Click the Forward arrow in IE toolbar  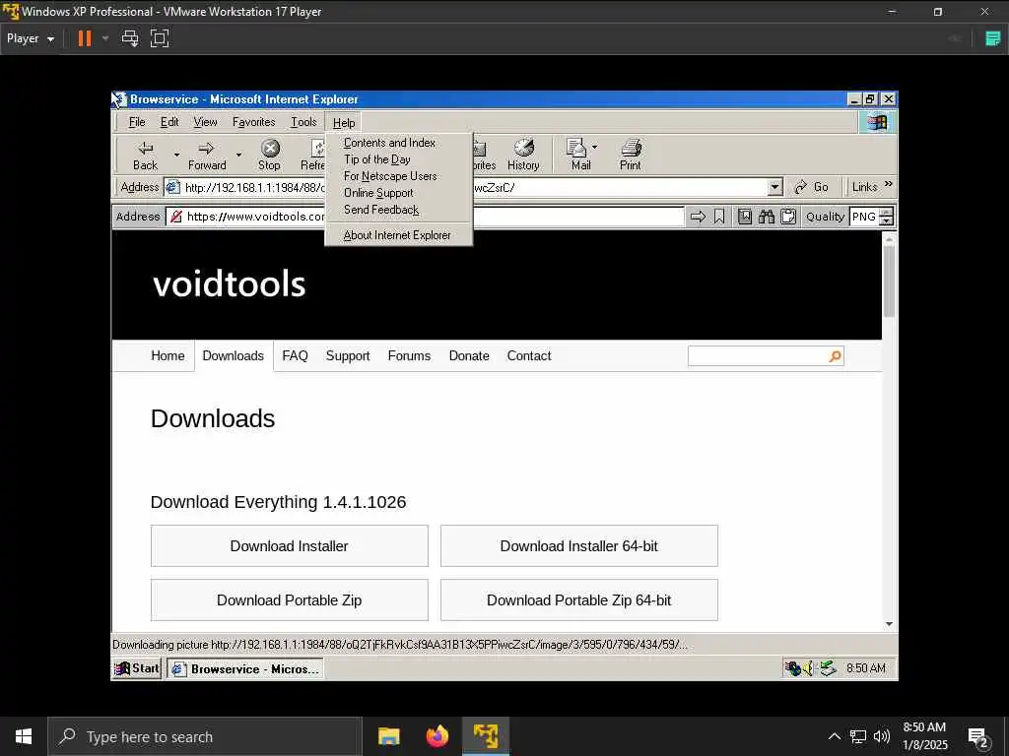pos(206,150)
